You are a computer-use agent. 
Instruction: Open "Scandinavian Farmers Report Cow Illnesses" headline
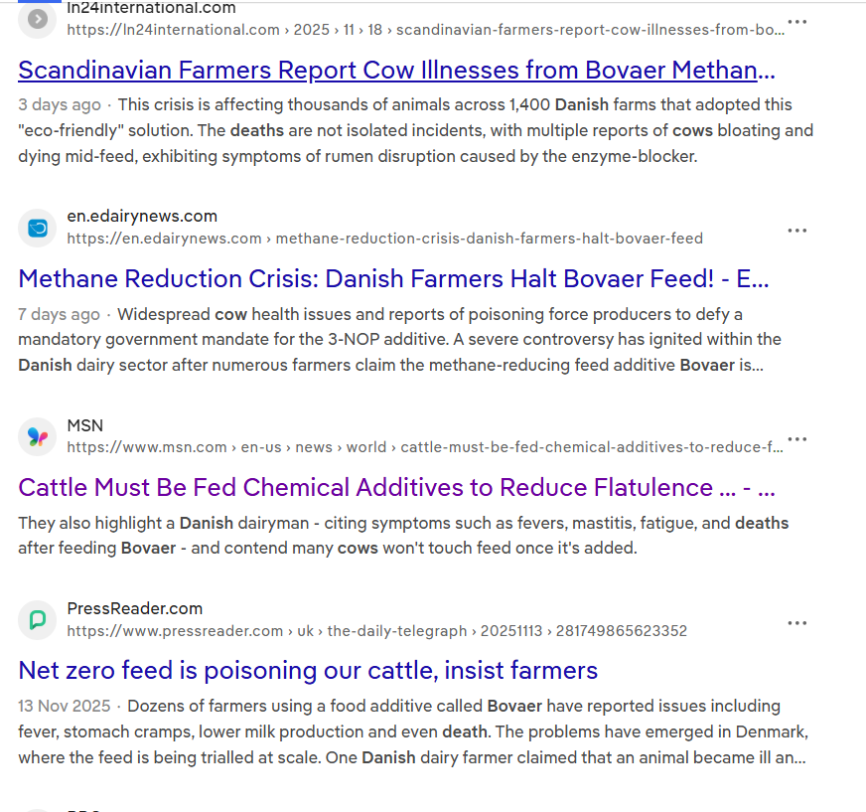point(395,71)
